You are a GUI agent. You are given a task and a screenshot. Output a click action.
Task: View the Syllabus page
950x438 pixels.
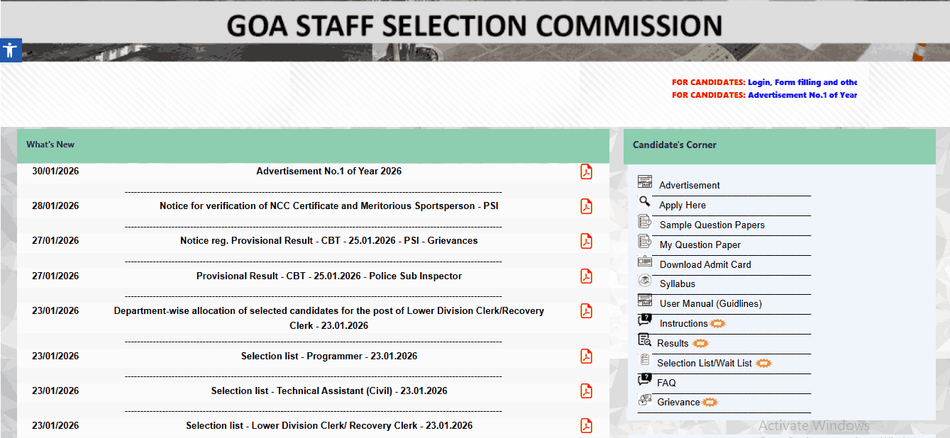coord(677,284)
